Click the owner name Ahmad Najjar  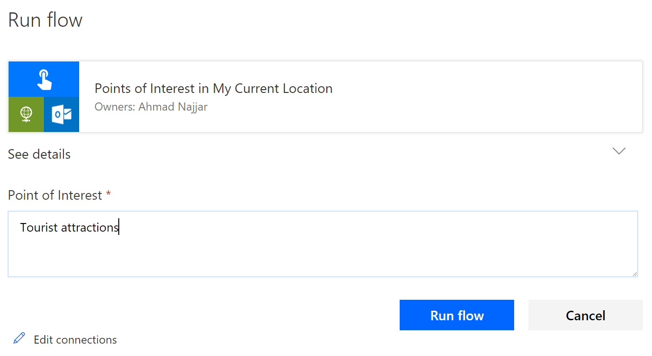click(x=173, y=107)
